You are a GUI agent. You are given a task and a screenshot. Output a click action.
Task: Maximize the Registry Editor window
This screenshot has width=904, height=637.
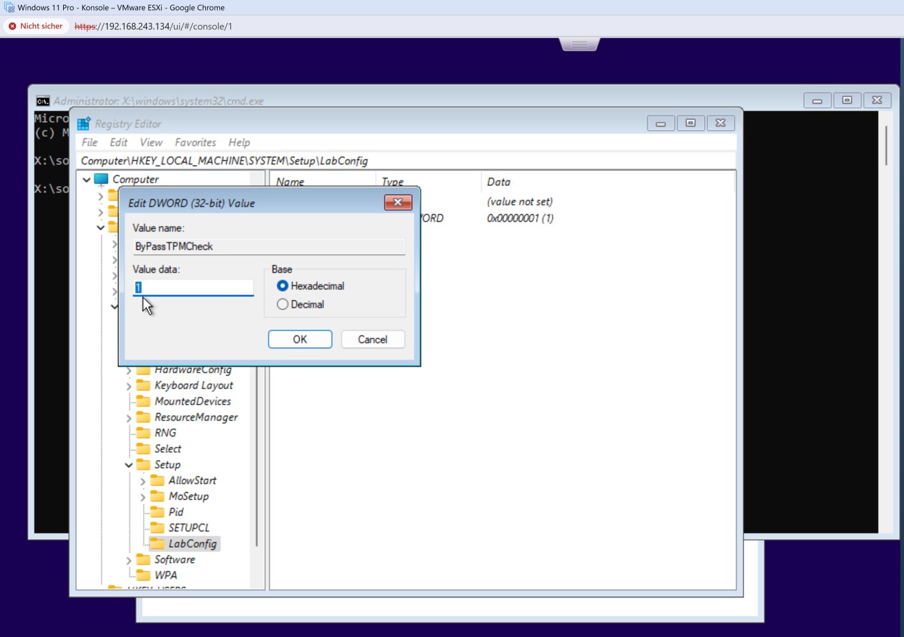[x=691, y=123]
